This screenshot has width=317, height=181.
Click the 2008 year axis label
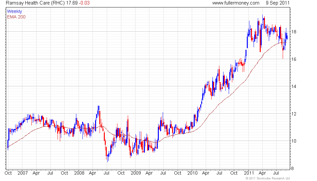pyautogui.click(x=79, y=173)
